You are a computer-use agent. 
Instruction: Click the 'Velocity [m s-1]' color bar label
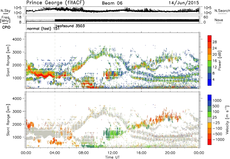[x=227, y=120]
